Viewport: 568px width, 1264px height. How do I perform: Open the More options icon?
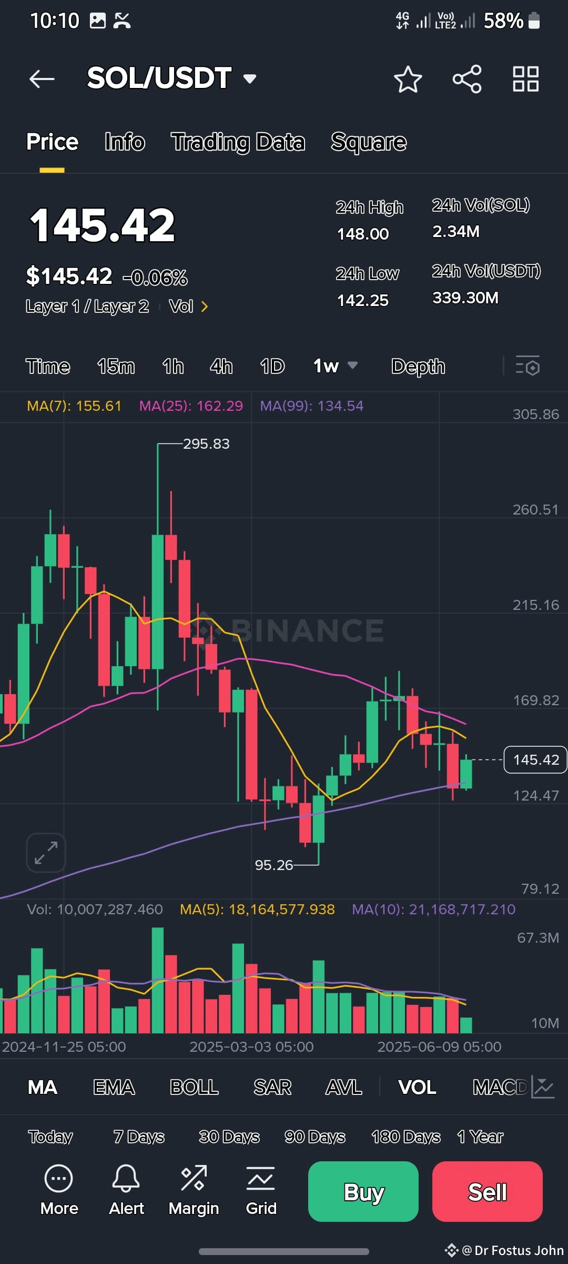coord(59,1191)
